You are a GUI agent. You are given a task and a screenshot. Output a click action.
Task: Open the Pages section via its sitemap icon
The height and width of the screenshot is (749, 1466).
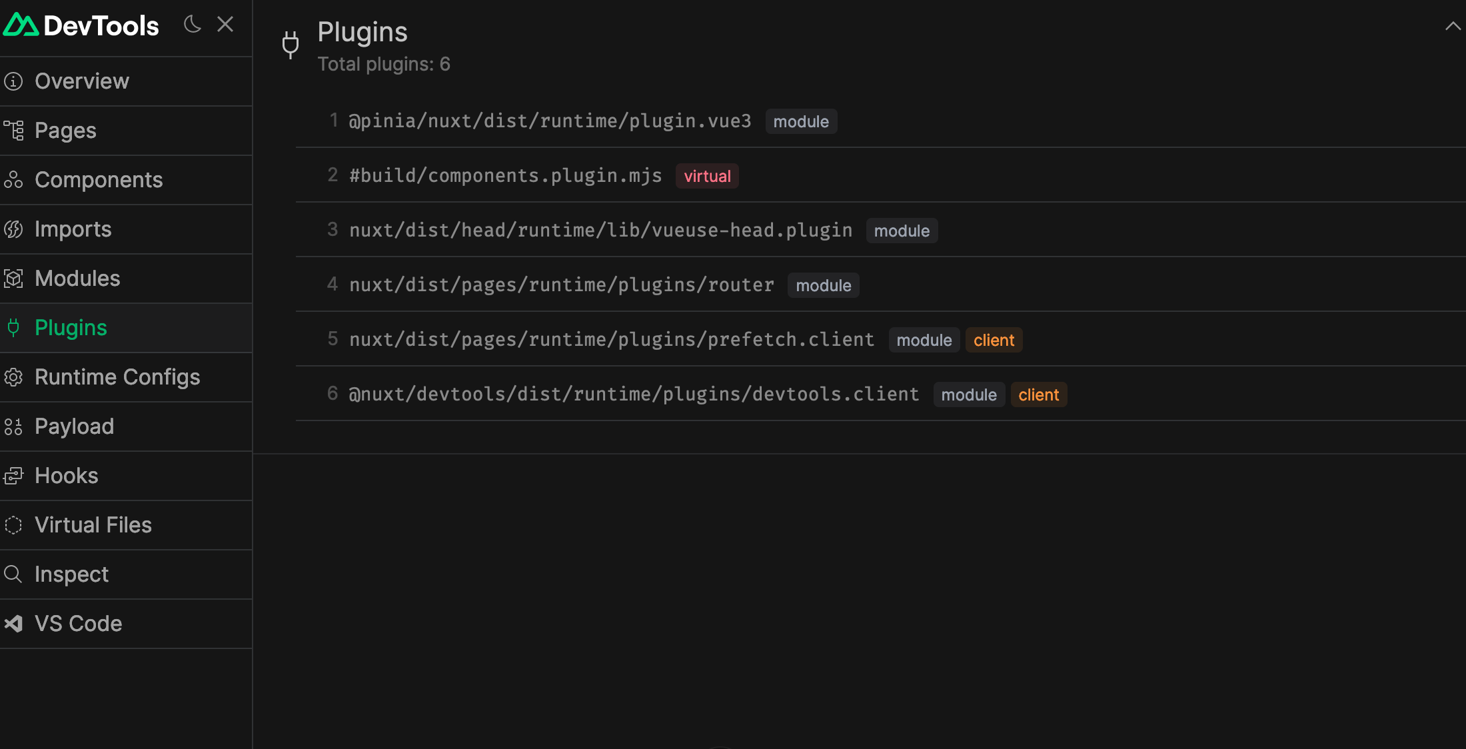tap(13, 131)
